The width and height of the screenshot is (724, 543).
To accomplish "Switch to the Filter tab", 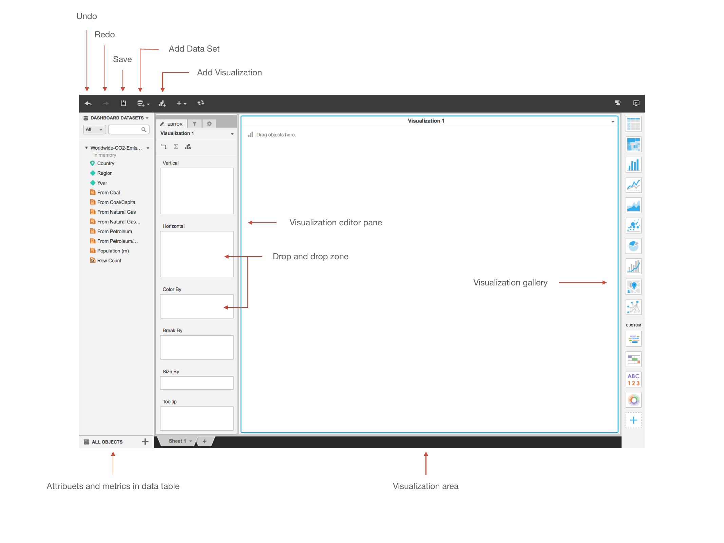I will (194, 124).
